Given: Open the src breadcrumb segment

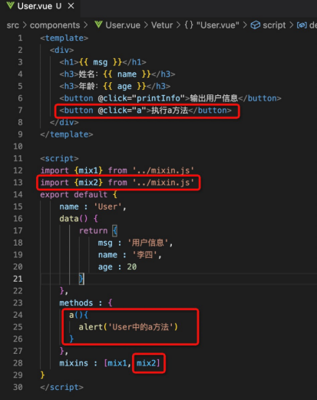Looking at the screenshot, I should coord(13,25).
